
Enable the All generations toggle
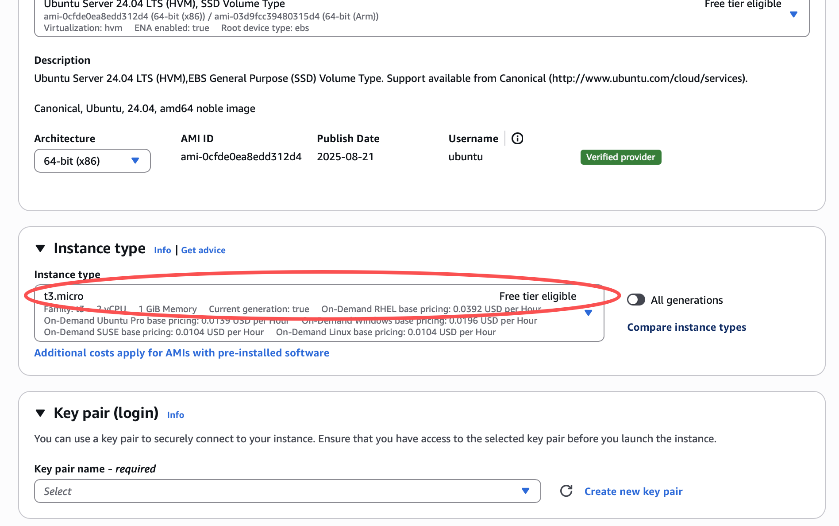pyautogui.click(x=636, y=300)
